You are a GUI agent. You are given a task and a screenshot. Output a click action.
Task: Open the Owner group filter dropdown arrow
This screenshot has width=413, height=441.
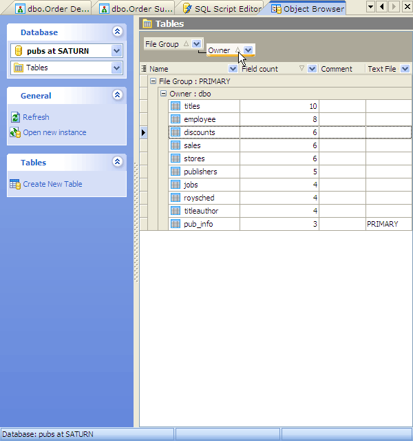[248, 50]
